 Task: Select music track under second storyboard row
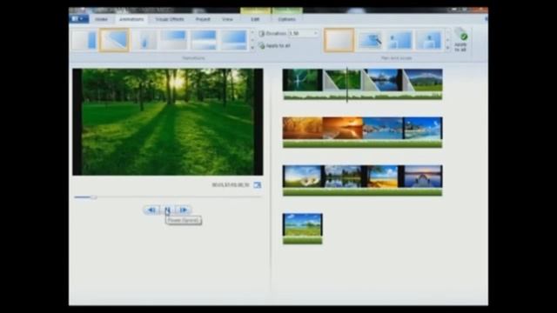362,143
